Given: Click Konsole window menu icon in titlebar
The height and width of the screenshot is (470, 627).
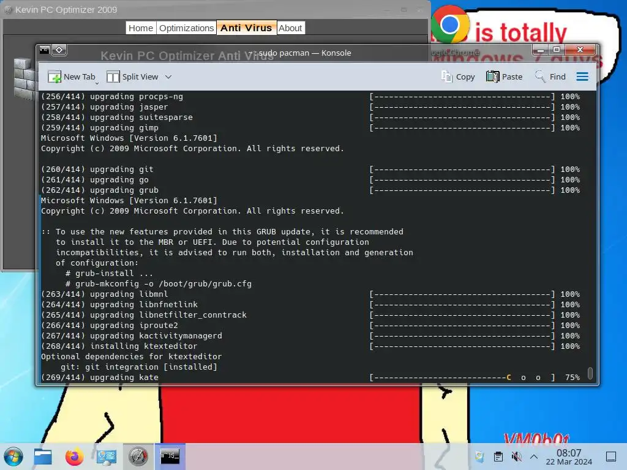Looking at the screenshot, I should (44, 50).
